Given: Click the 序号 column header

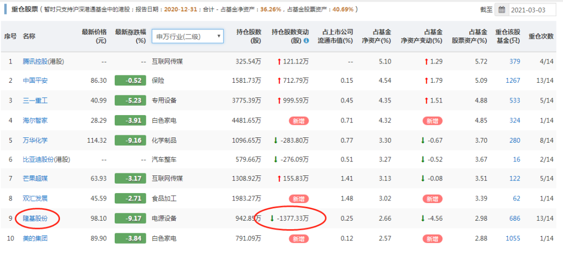Looking at the screenshot, I should click(x=10, y=36).
